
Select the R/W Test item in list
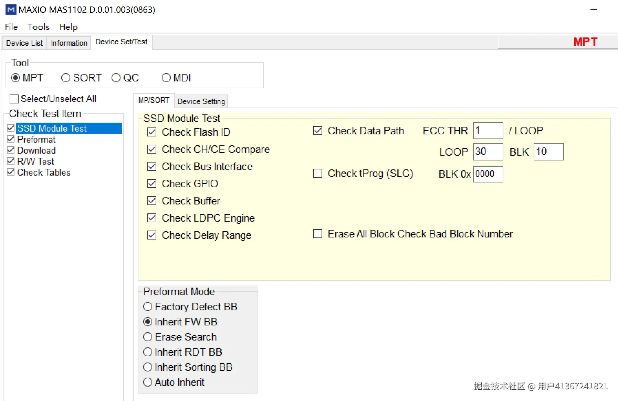pos(35,161)
